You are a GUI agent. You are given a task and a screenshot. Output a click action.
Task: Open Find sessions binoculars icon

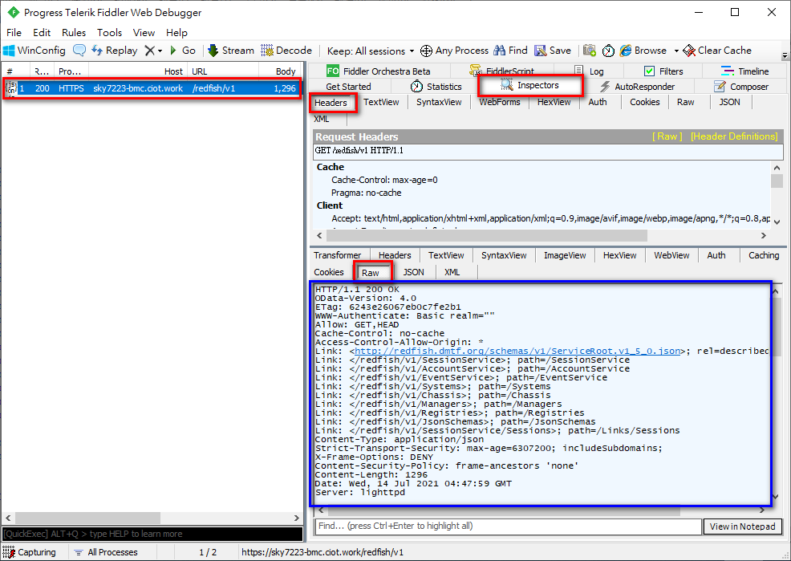(511, 51)
